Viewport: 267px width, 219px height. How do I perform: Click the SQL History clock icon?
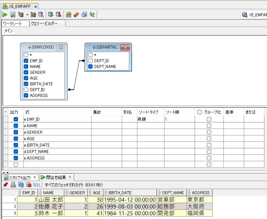(x=84, y=15)
